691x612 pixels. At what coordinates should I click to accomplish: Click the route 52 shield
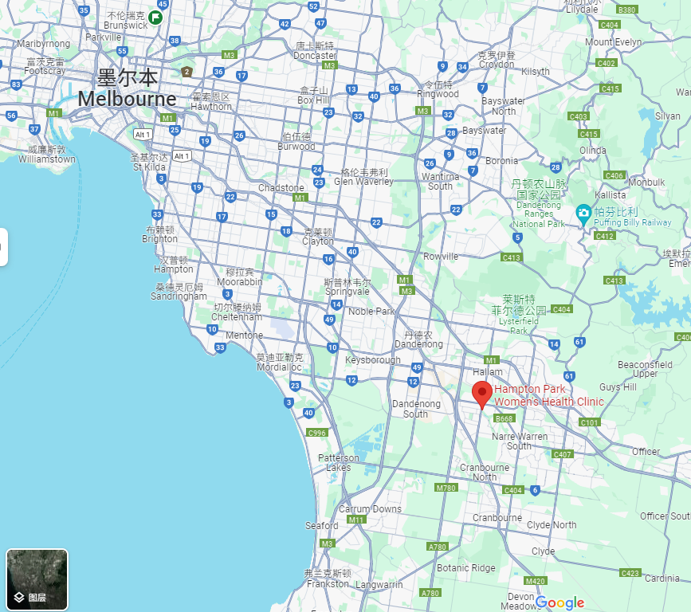(313, 6)
